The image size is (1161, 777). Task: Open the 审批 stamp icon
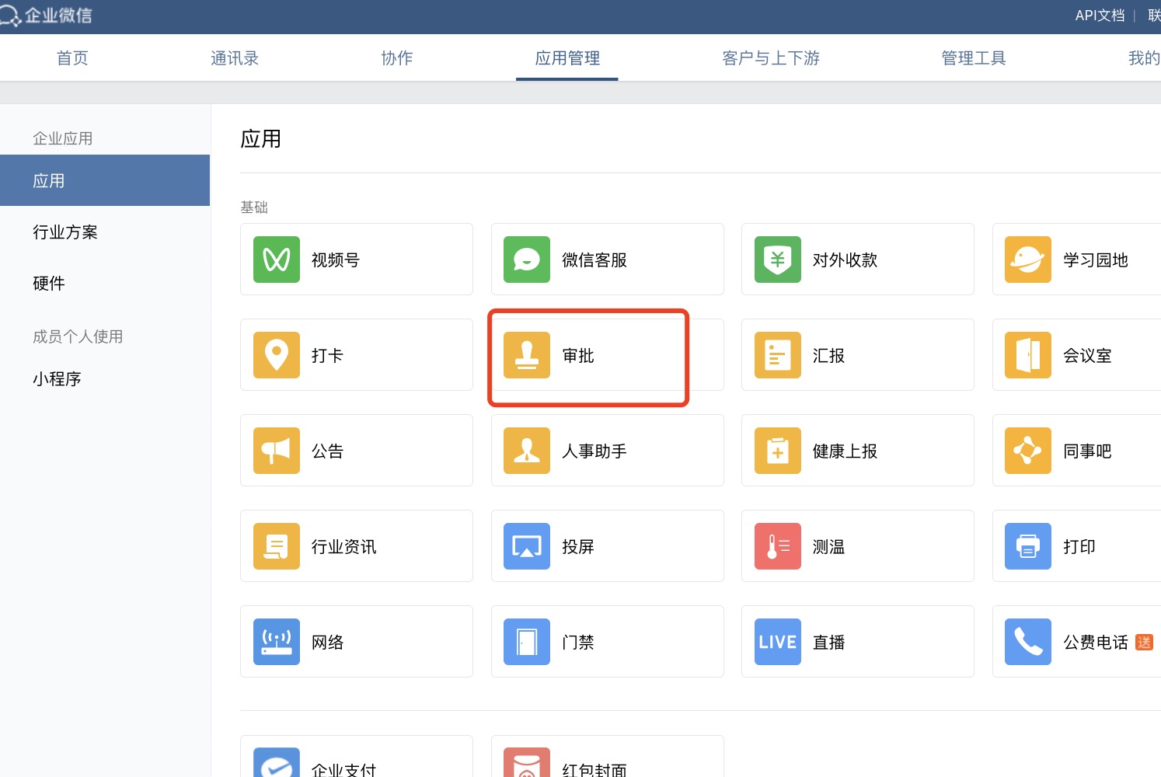(527, 355)
